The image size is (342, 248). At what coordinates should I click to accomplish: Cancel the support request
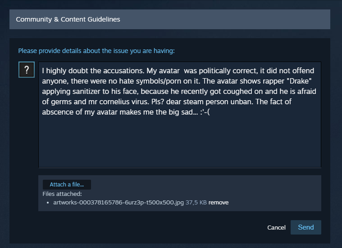[x=276, y=227]
